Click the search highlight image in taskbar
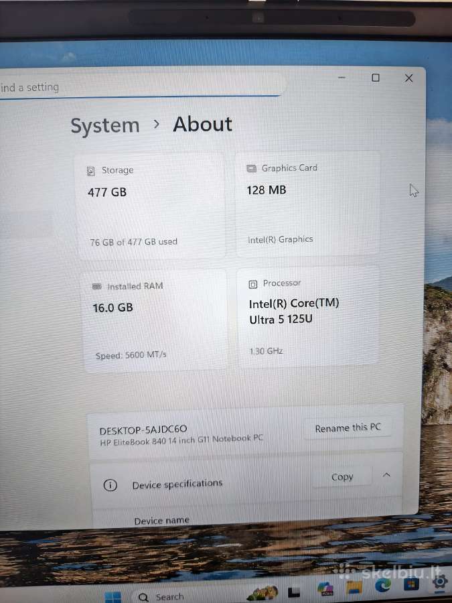This screenshot has height=603, width=452. tap(263, 594)
